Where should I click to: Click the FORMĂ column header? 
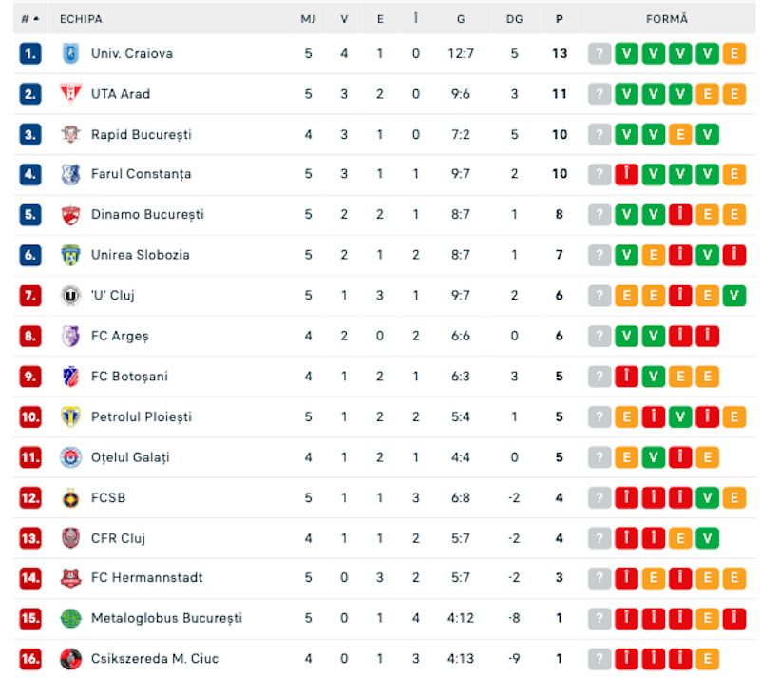point(667,19)
